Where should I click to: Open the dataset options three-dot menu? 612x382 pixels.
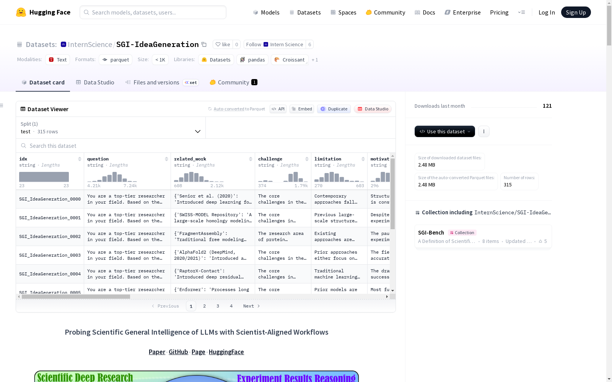pos(484,131)
